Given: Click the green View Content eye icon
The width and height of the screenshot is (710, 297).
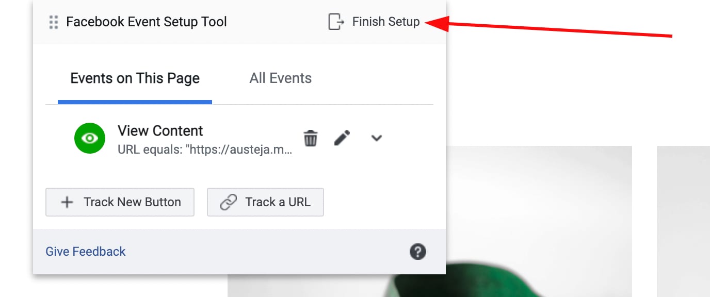Looking at the screenshot, I should tap(89, 138).
